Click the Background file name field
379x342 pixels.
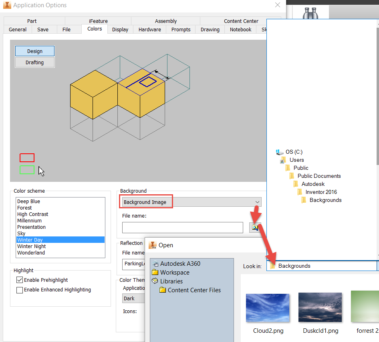183,228
